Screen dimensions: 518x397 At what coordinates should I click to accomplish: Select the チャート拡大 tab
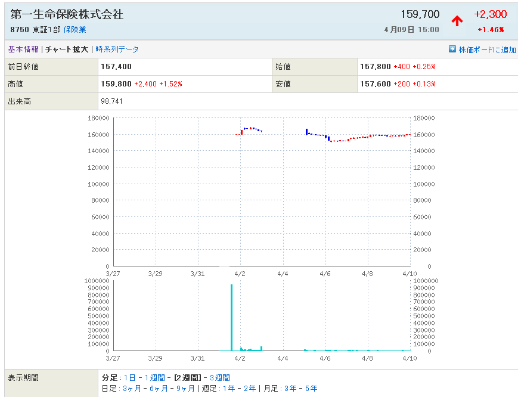pyautogui.click(x=67, y=49)
